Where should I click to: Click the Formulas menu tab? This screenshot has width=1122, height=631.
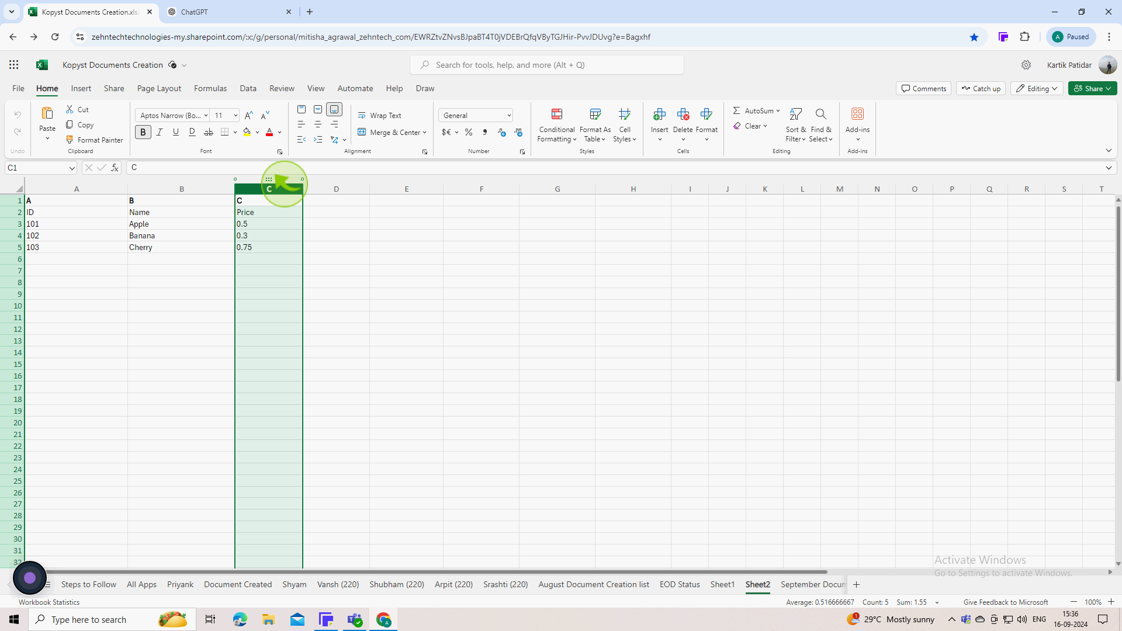click(210, 89)
